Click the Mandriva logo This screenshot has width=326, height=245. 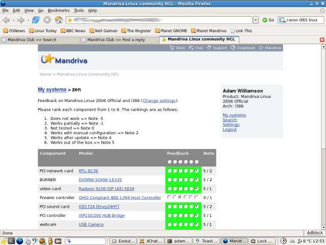[64, 59]
